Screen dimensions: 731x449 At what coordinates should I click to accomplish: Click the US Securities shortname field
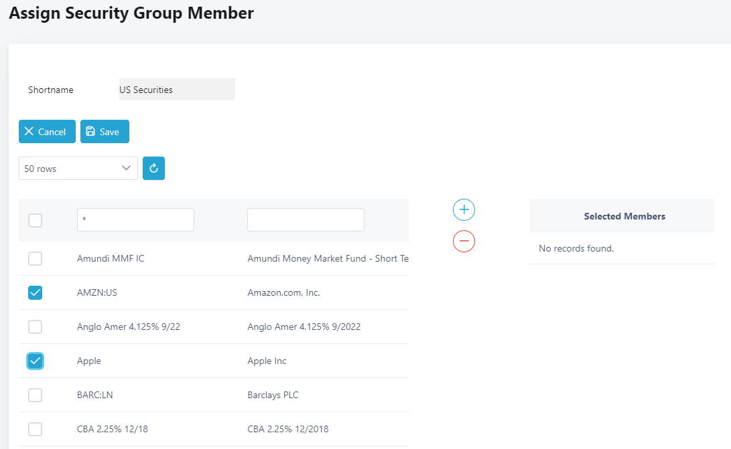click(x=177, y=90)
